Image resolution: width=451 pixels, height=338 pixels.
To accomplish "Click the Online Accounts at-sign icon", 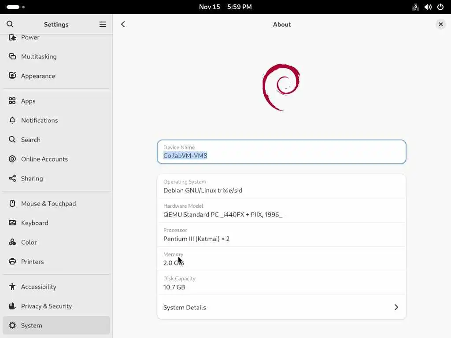I will click(12, 158).
